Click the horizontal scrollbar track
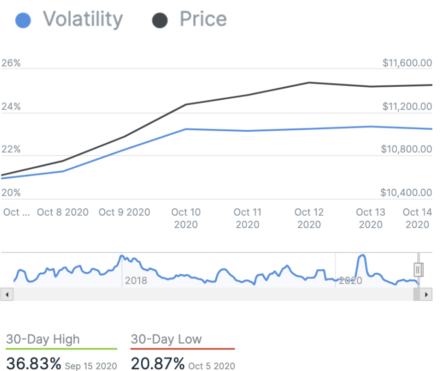The image size is (447, 371). tap(211, 294)
